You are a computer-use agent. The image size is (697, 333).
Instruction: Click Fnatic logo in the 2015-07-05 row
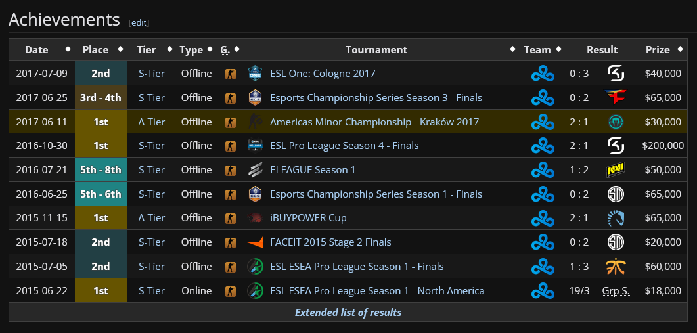tap(616, 267)
